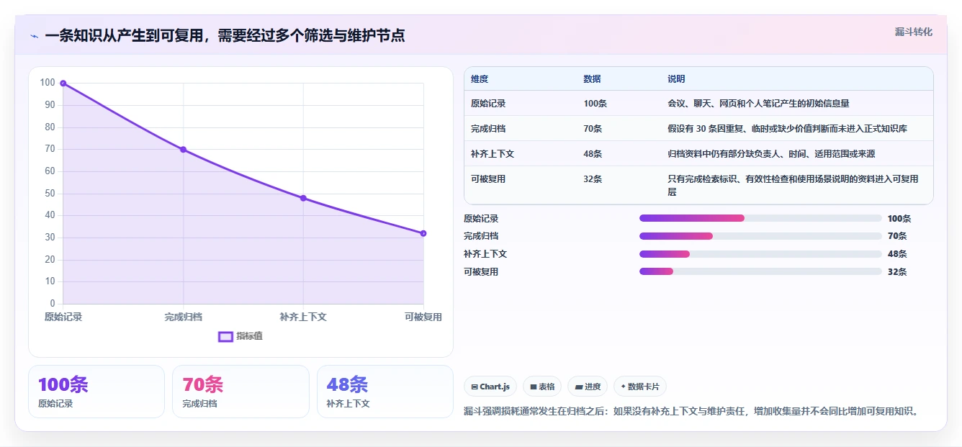Click the 数据卡片 sparkle icon
This screenshot has width=962, height=447.
(623, 387)
